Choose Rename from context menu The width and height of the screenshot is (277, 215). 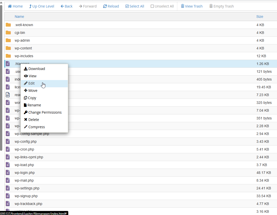(x=44, y=105)
